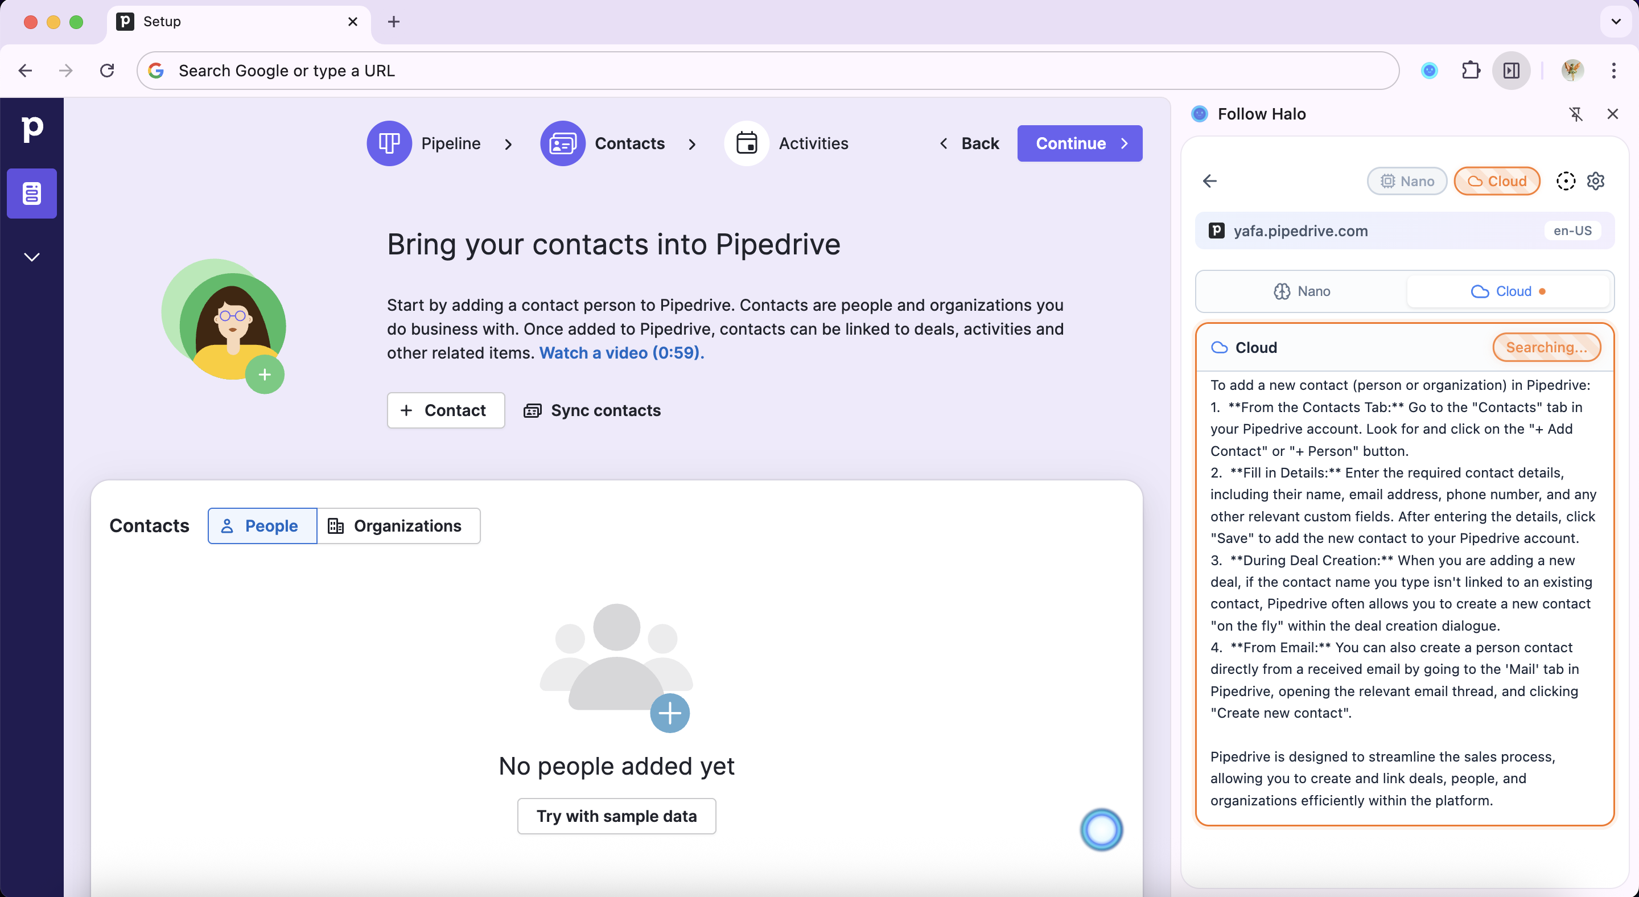Unpin the Follow Halo side panel

click(1575, 114)
